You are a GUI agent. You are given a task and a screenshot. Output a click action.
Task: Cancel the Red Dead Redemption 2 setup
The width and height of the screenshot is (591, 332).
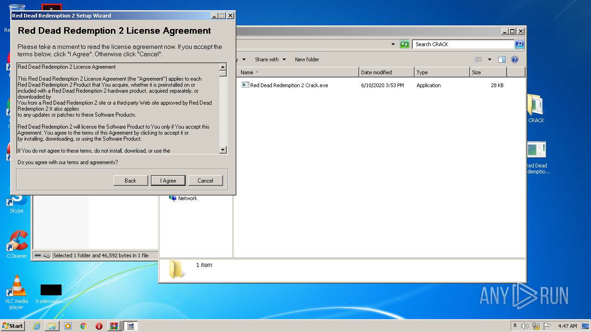point(205,180)
